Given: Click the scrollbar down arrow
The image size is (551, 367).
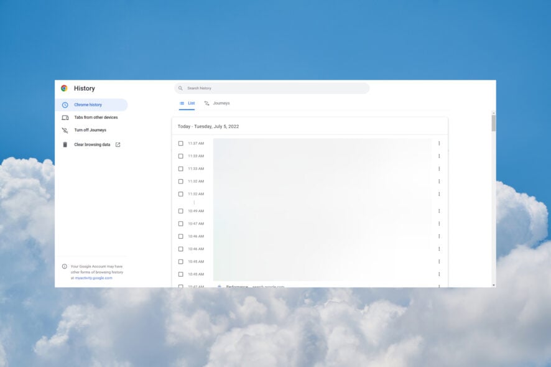Looking at the screenshot, I should (494, 285).
